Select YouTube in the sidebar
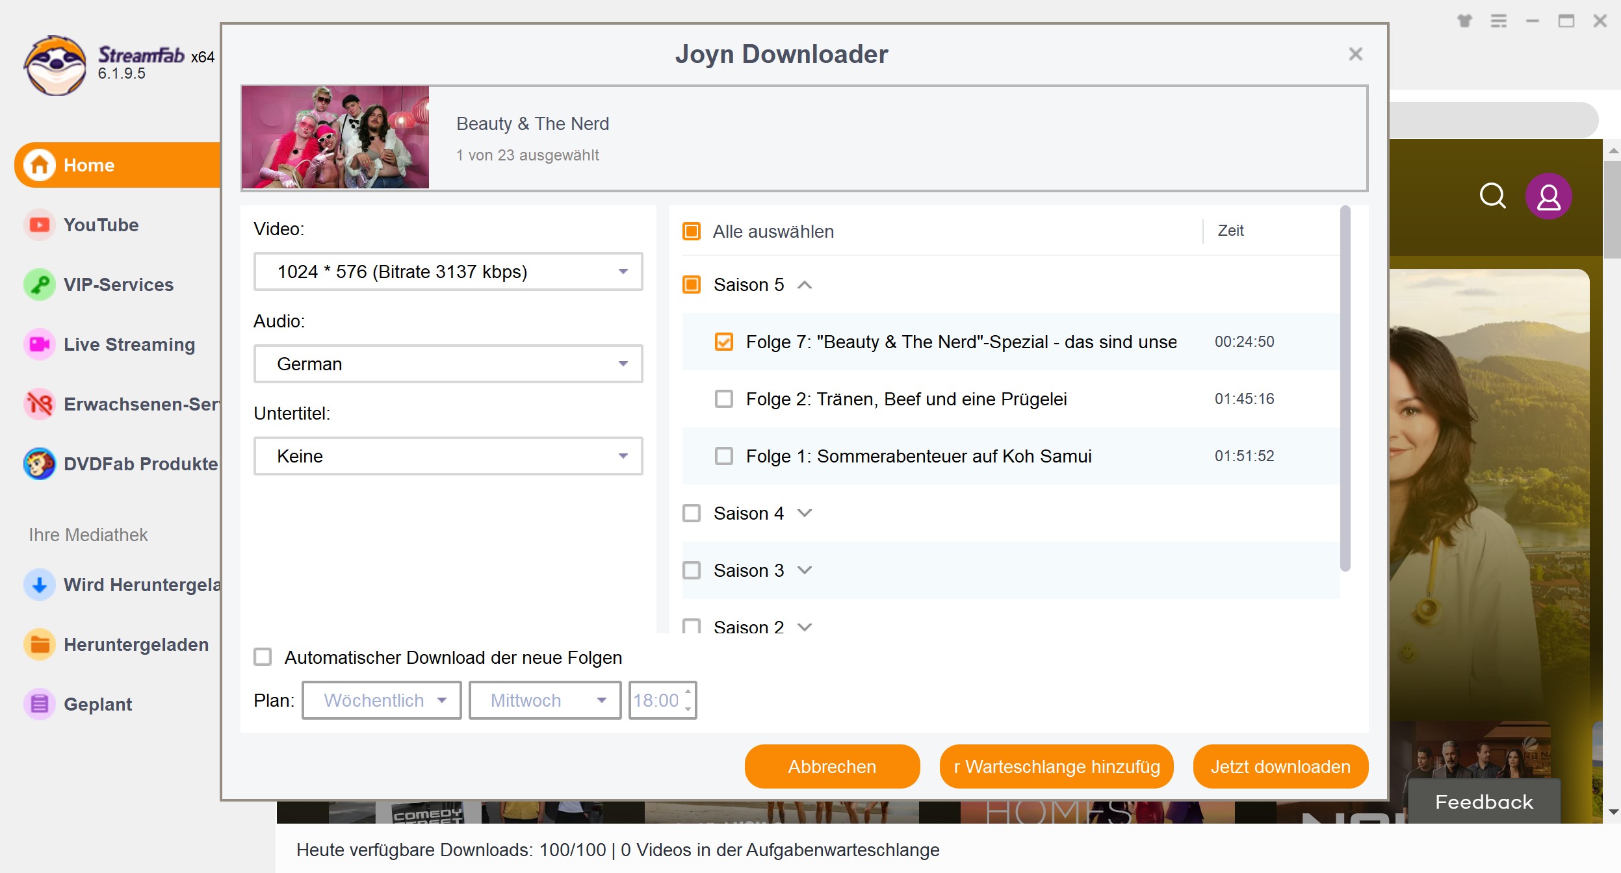Image resolution: width=1621 pixels, height=873 pixels. 101,225
